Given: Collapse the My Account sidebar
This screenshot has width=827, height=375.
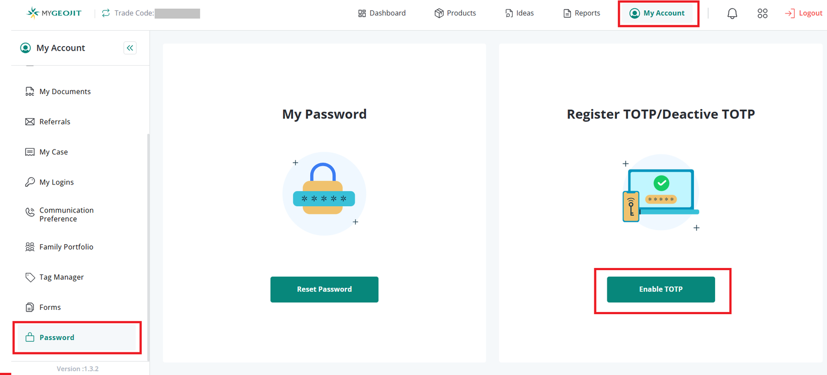Looking at the screenshot, I should 130,48.
